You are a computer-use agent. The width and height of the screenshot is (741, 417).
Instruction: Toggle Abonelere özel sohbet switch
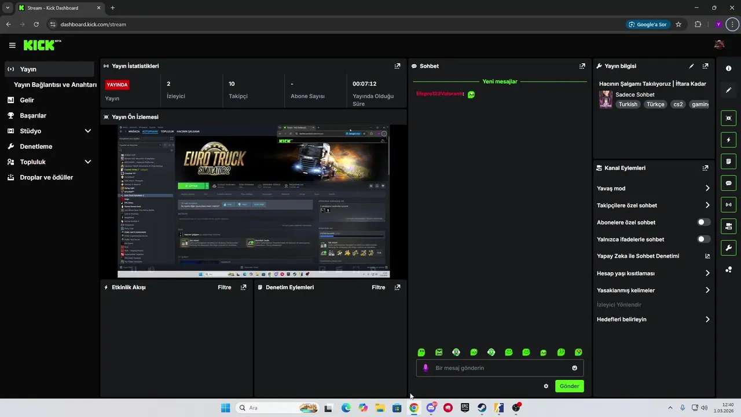point(704,222)
